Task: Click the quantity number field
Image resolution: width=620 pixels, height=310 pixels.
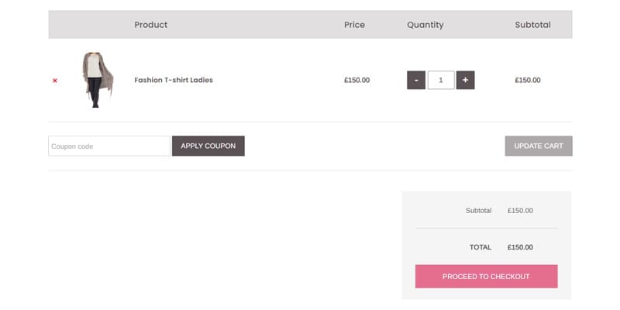Action: [441, 80]
